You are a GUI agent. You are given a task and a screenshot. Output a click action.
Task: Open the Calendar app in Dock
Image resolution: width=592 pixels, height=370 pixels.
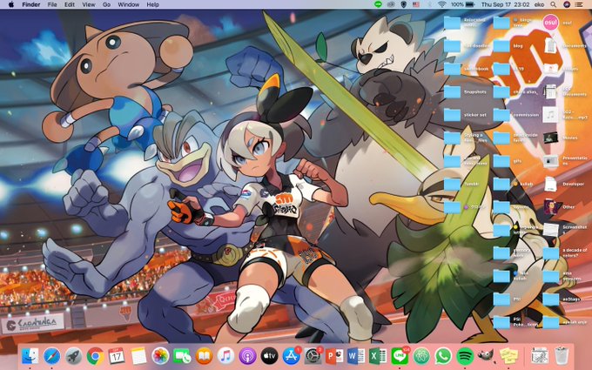pos(117,356)
